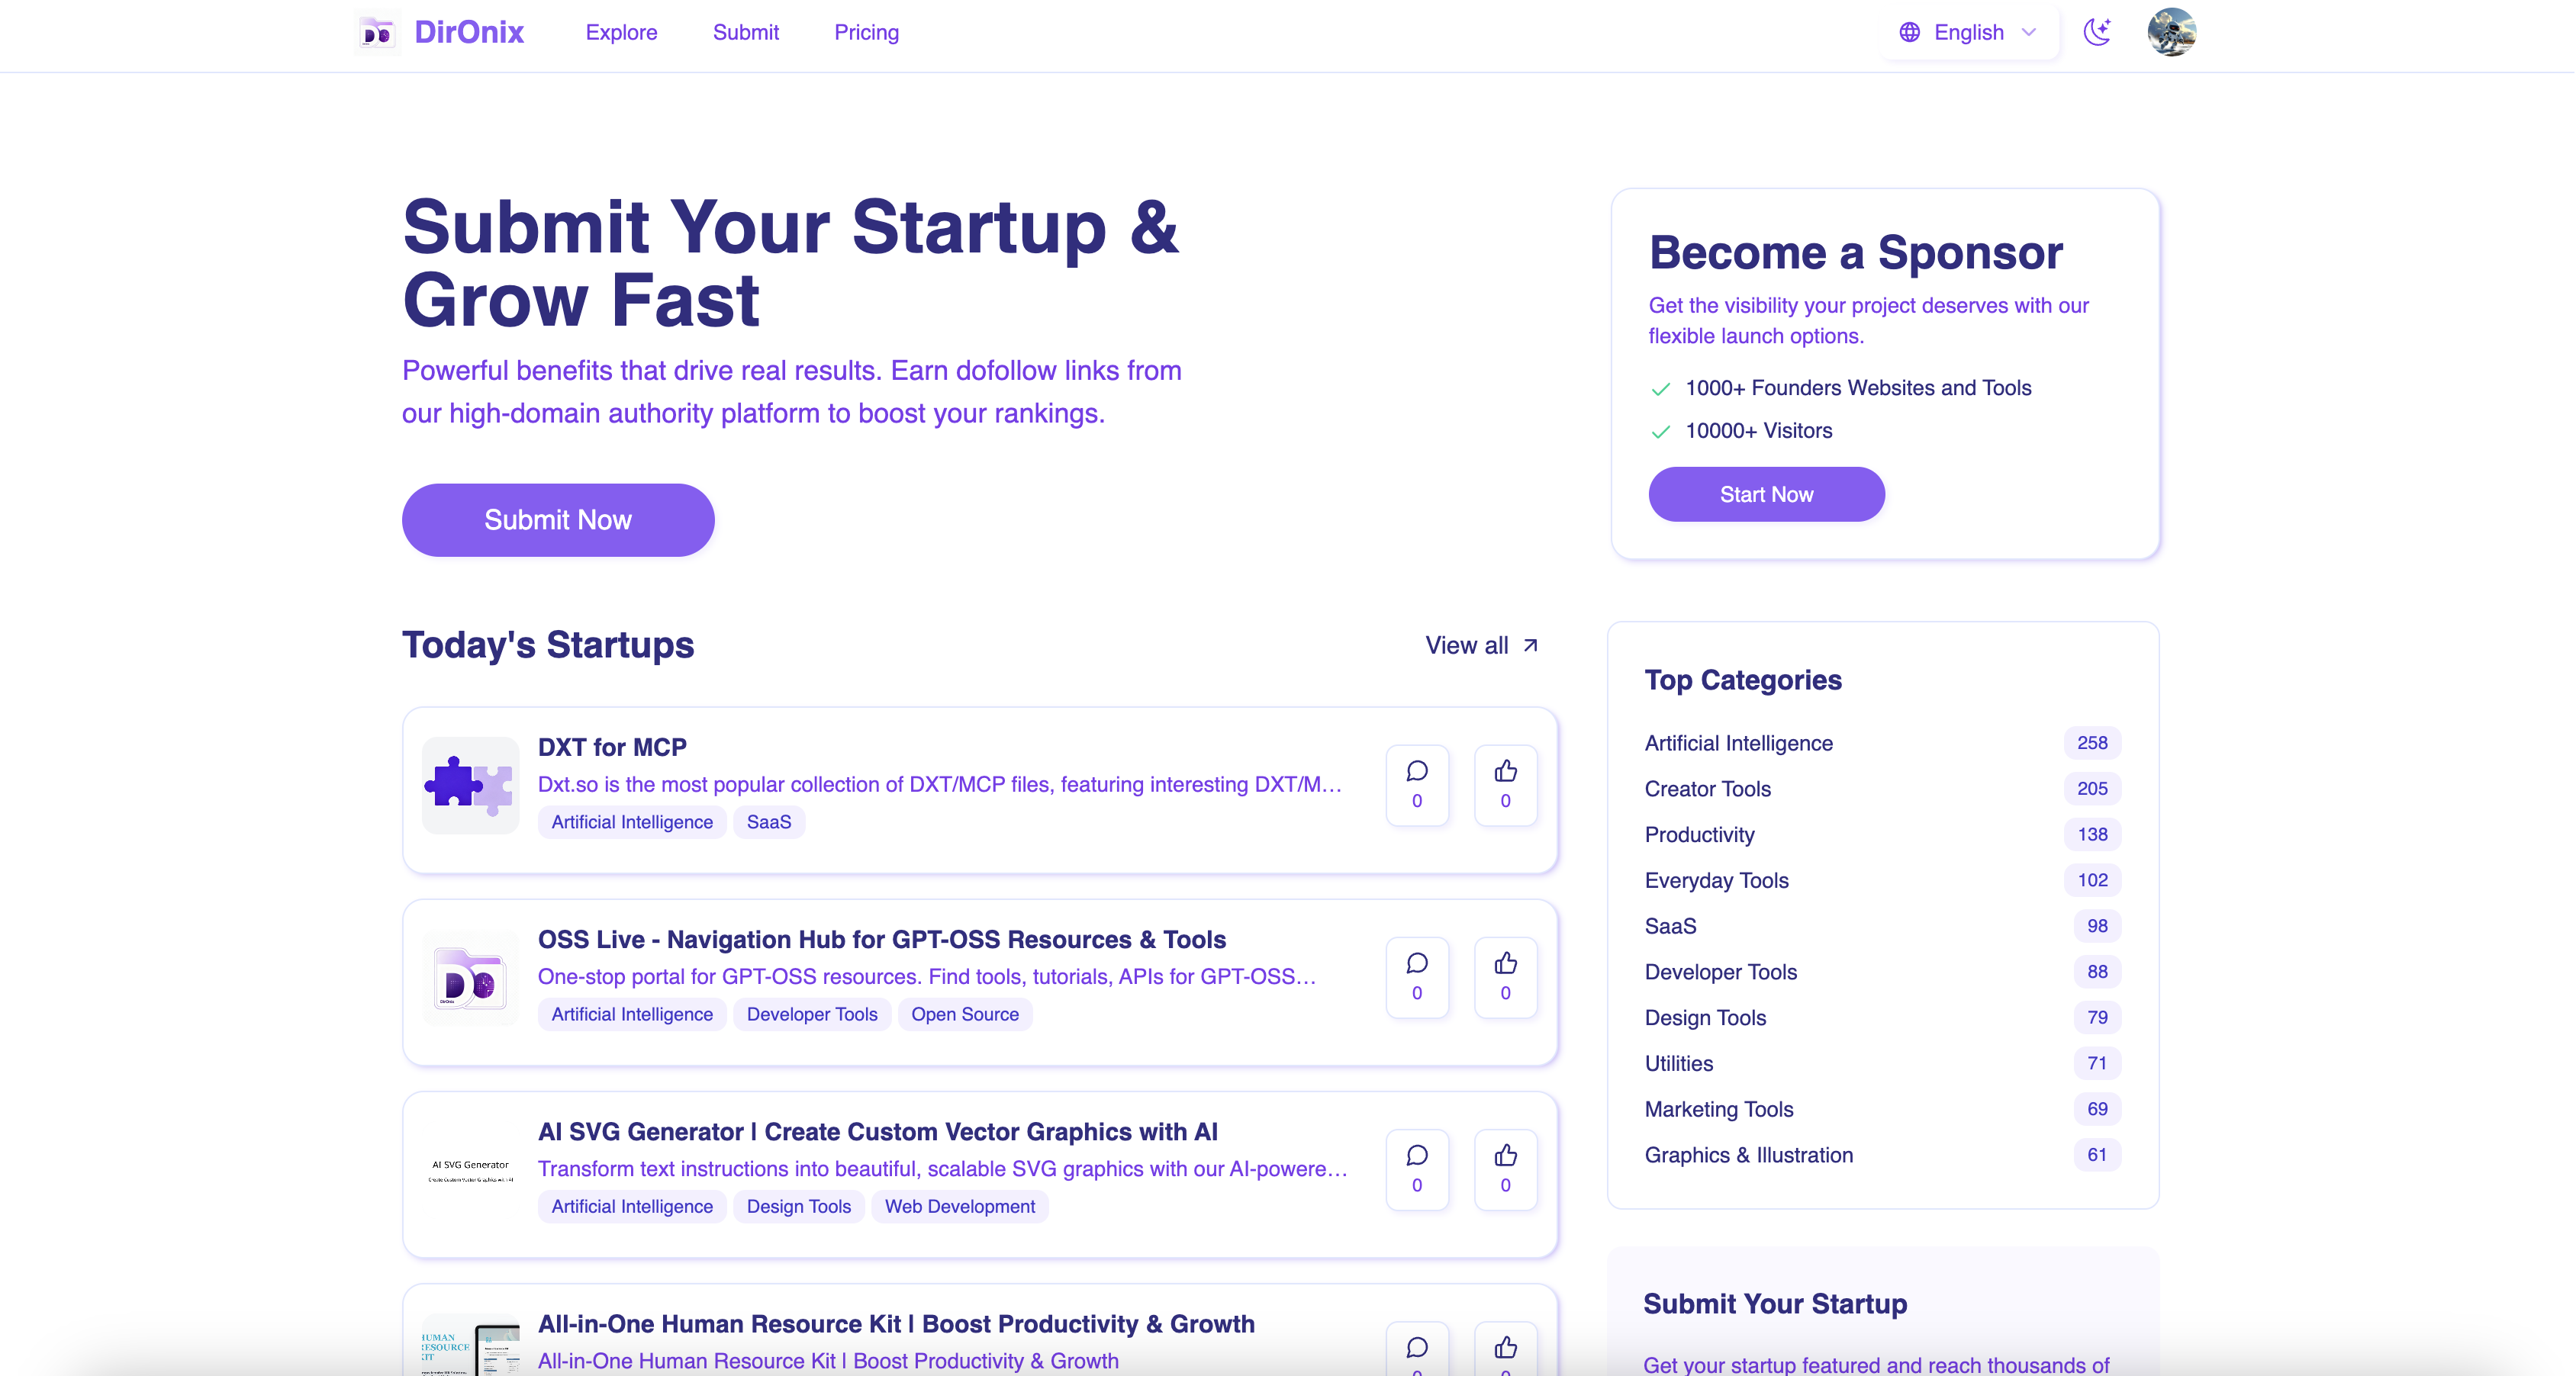Image resolution: width=2576 pixels, height=1376 pixels.
Task: Open the Explore menu item
Action: (621, 33)
